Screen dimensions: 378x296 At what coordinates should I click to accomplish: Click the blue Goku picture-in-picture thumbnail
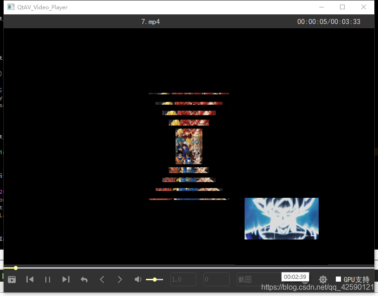(x=282, y=219)
